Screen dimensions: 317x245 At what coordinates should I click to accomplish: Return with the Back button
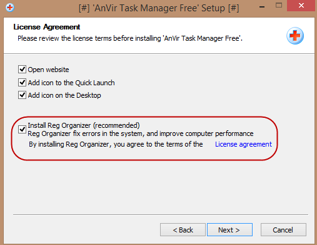point(183,230)
